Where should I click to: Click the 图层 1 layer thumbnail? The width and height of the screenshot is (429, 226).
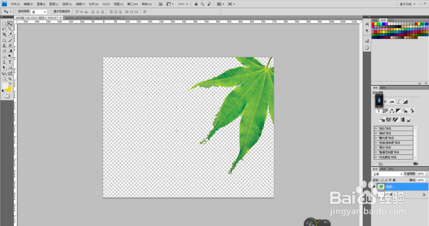[381, 187]
